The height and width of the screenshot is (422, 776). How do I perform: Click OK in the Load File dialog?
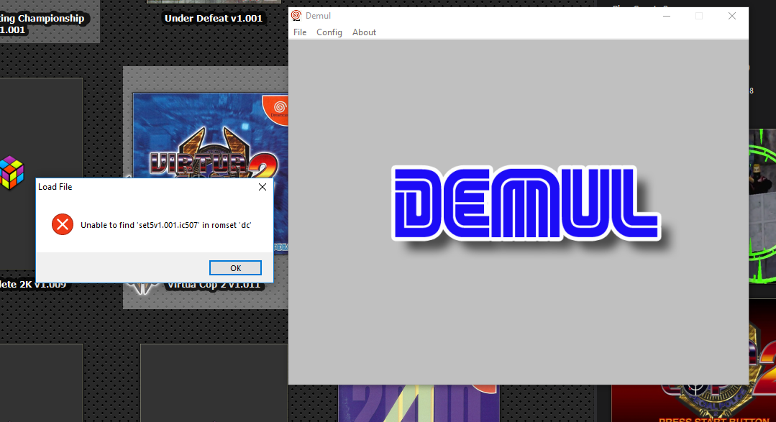pos(235,267)
